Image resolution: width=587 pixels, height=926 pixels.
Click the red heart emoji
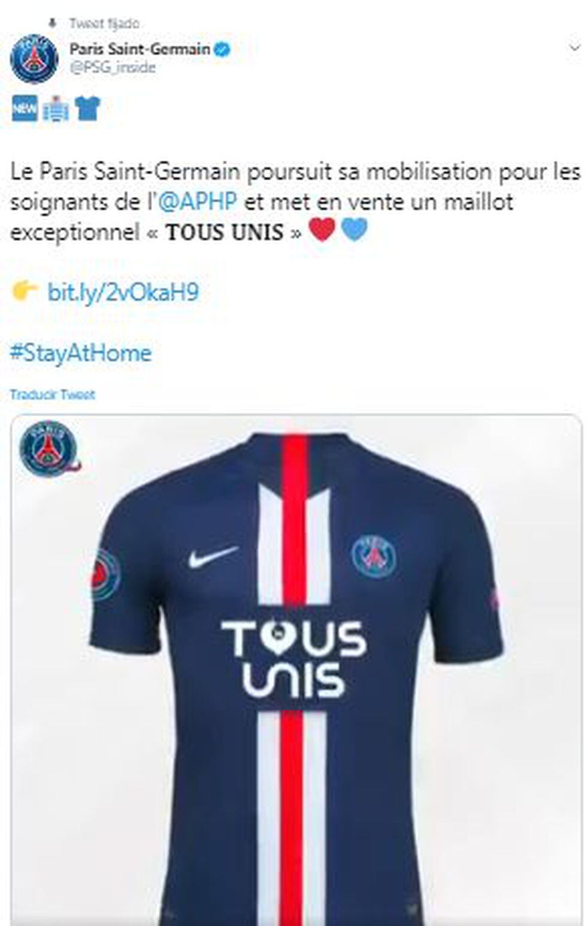tap(322, 230)
